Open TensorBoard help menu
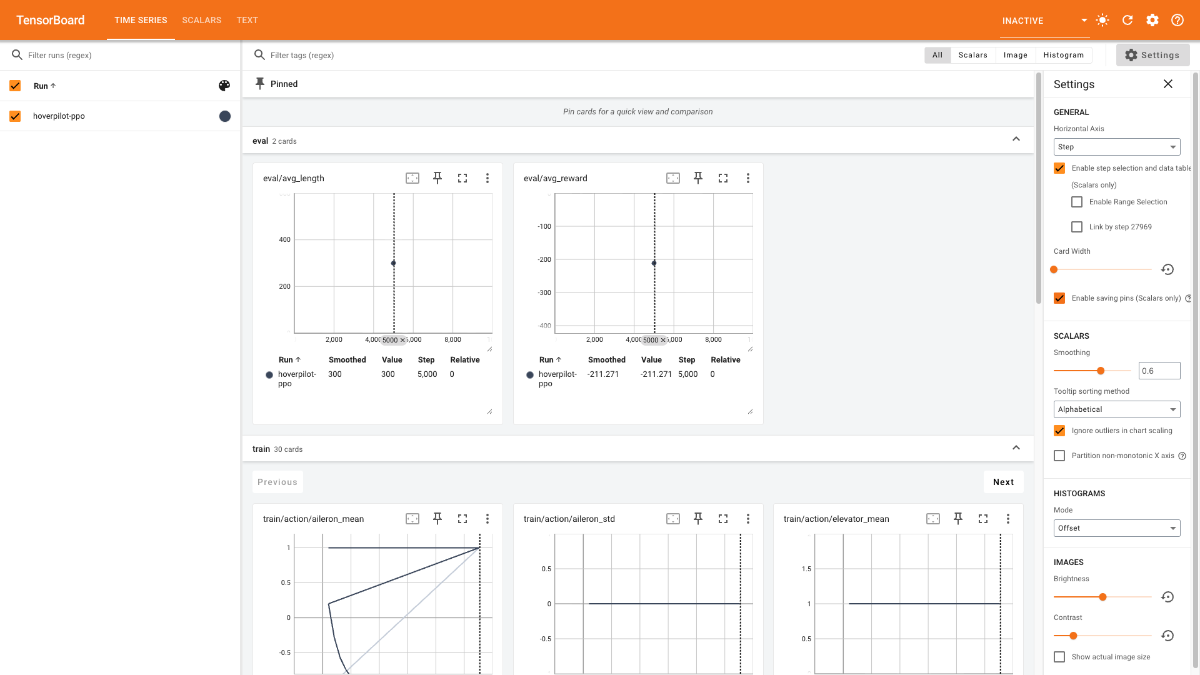 (1177, 20)
